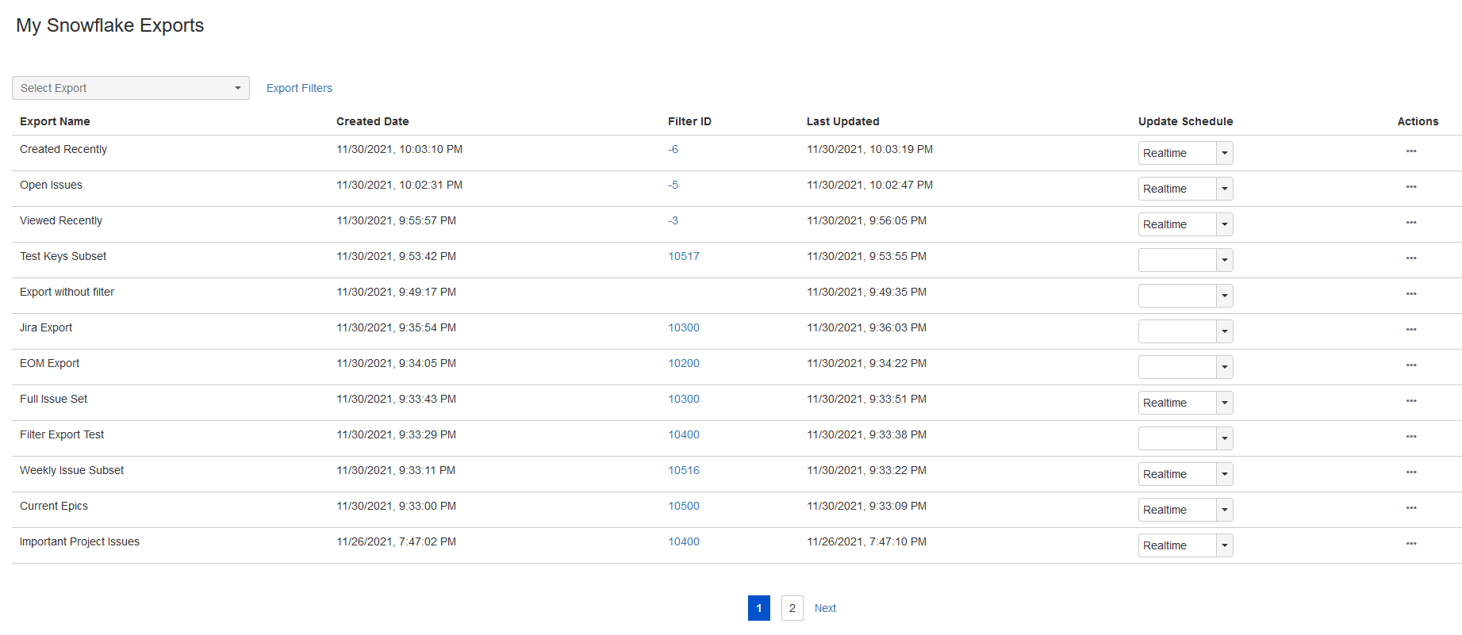
Task: Click the three-dot actions for Test Keys Subset
Action: pyautogui.click(x=1410, y=258)
